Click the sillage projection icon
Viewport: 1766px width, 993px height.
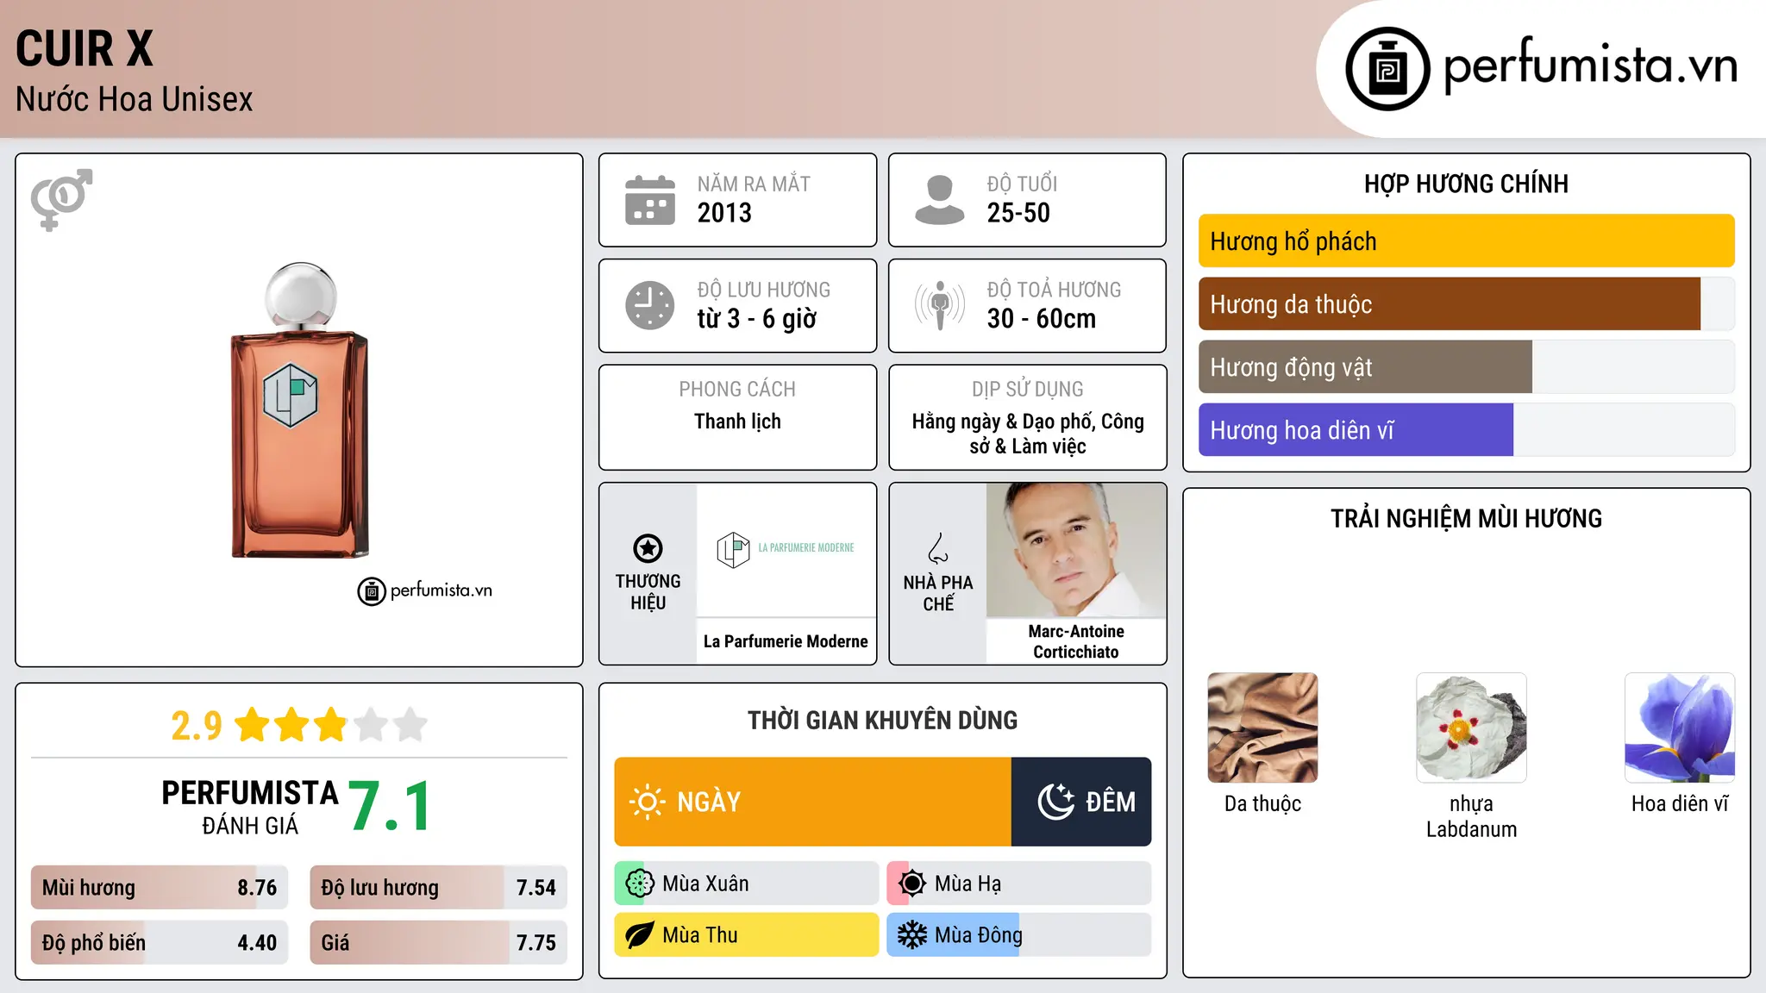[x=940, y=305]
